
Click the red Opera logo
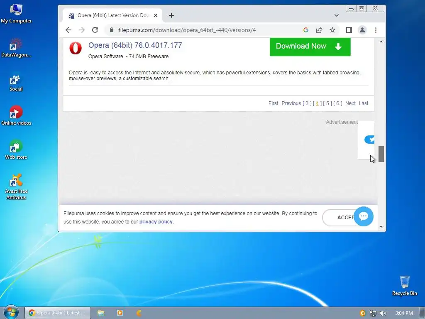[76, 48]
